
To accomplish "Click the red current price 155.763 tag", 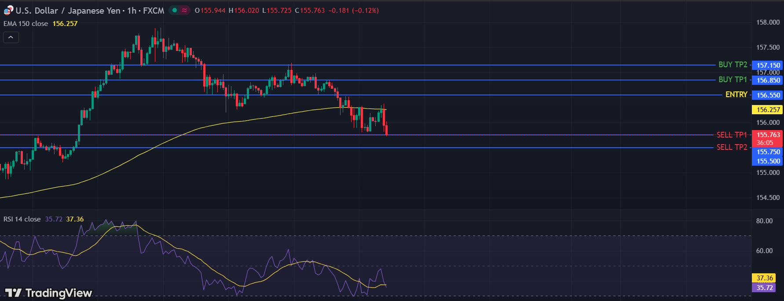I will tap(768, 135).
